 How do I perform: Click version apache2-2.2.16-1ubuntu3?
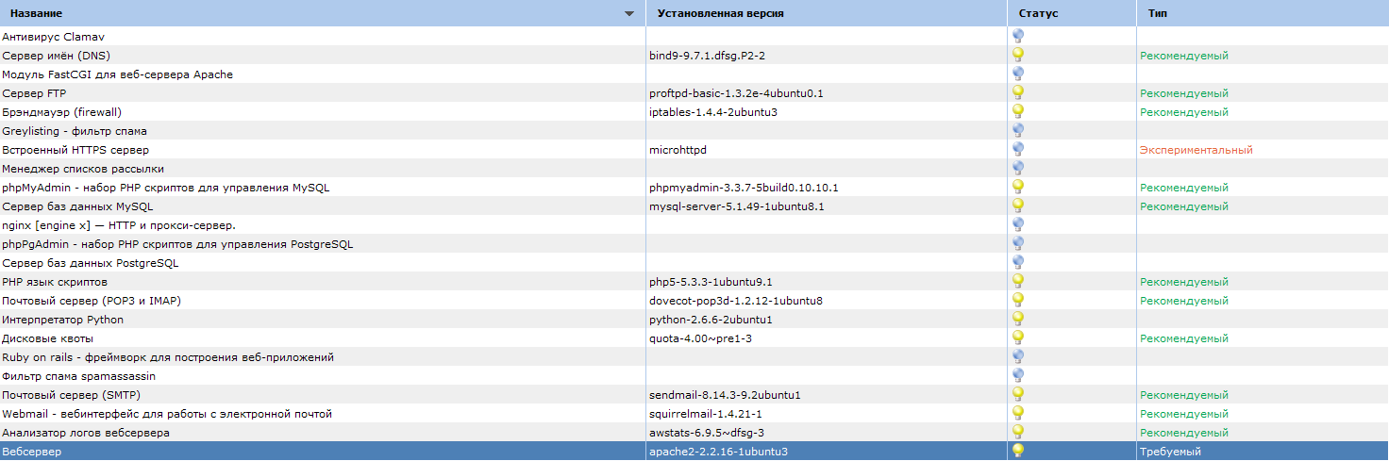pyautogui.click(x=718, y=452)
